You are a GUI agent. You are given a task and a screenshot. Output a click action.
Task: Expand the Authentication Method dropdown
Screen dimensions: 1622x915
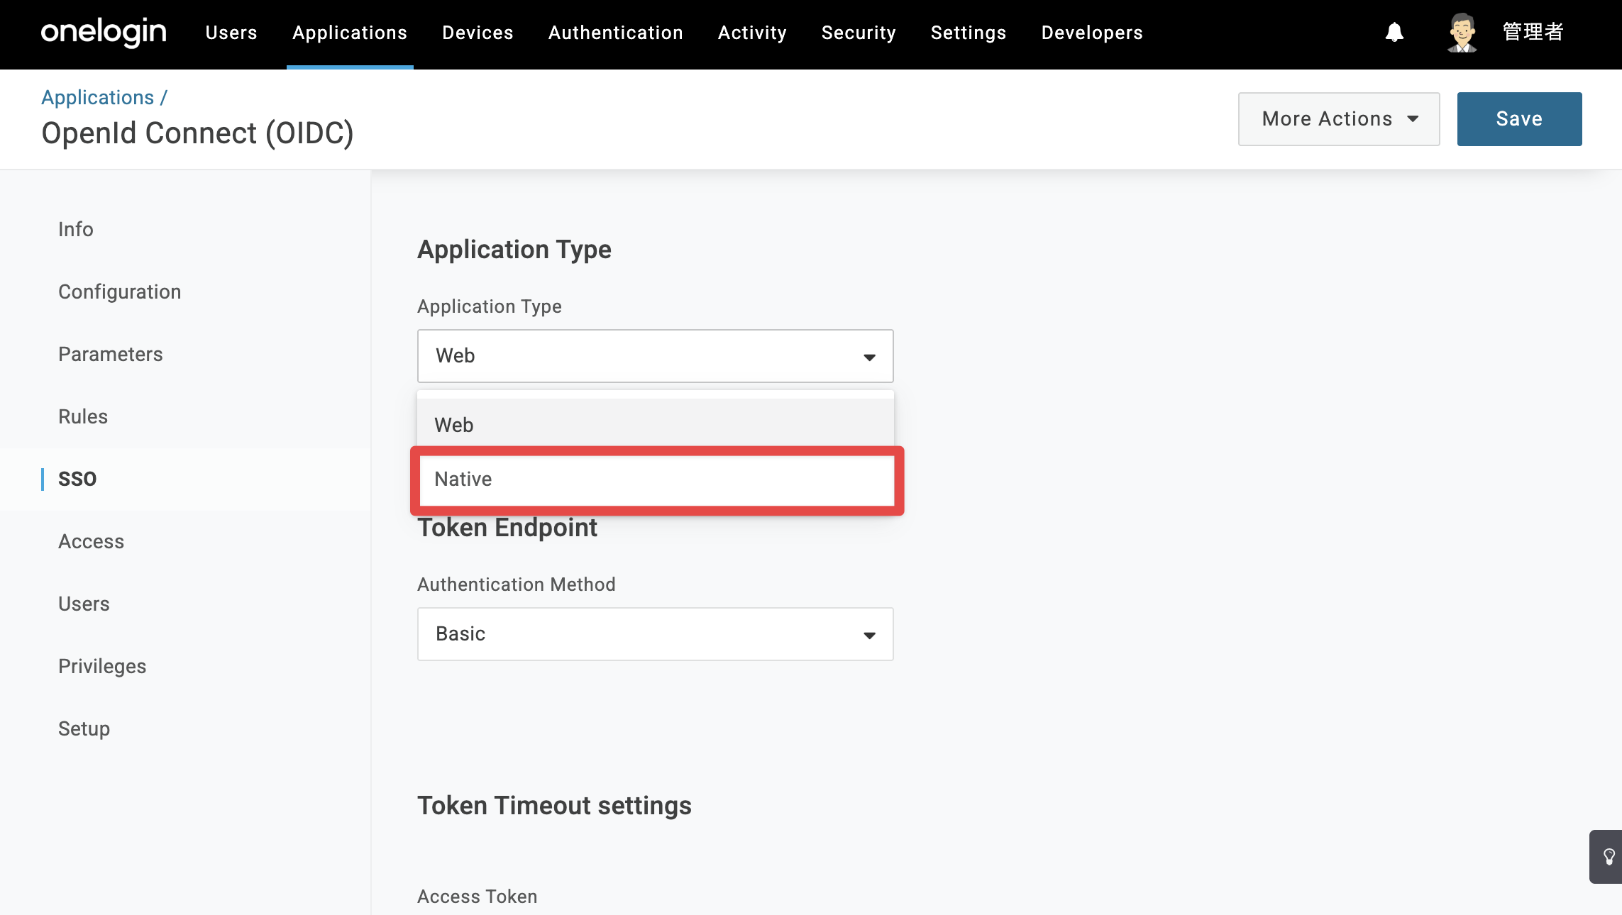pyautogui.click(x=656, y=634)
